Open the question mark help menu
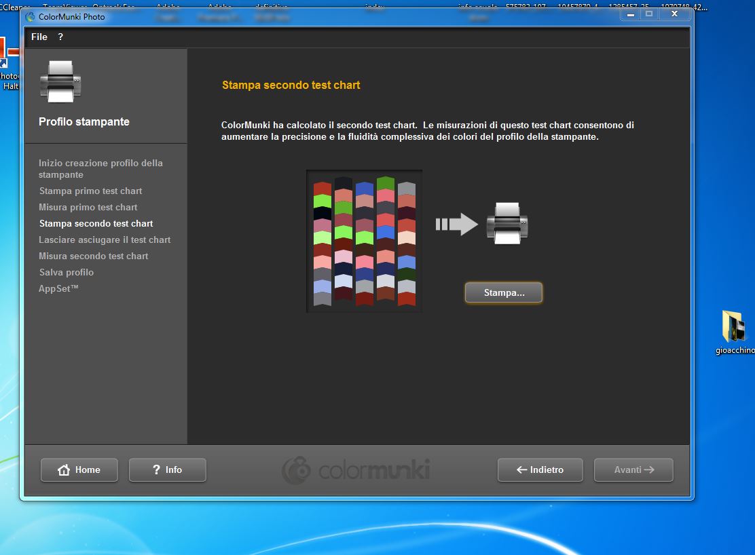This screenshot has height=555, width=755. [60, 37]
